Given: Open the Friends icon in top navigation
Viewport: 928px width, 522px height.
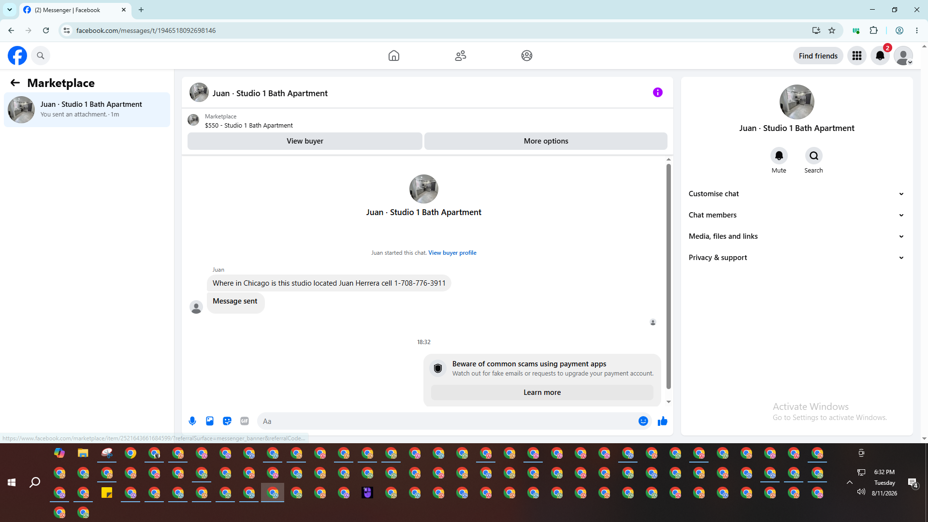Looking at the screenshot, I should point(461,56).
